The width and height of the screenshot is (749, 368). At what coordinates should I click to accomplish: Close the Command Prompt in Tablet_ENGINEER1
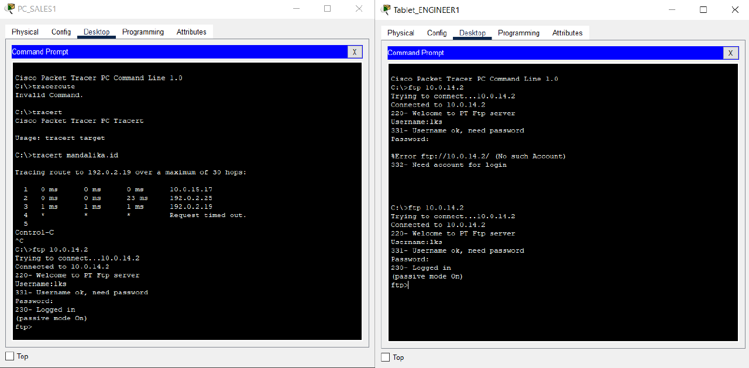tap(730, 53)
